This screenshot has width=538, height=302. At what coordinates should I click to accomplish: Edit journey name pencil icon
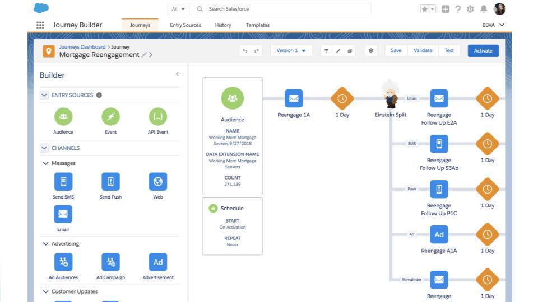coord(144,55)
